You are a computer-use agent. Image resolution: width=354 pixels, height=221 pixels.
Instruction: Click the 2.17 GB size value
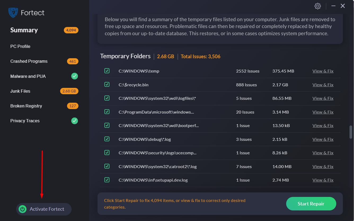280,85
